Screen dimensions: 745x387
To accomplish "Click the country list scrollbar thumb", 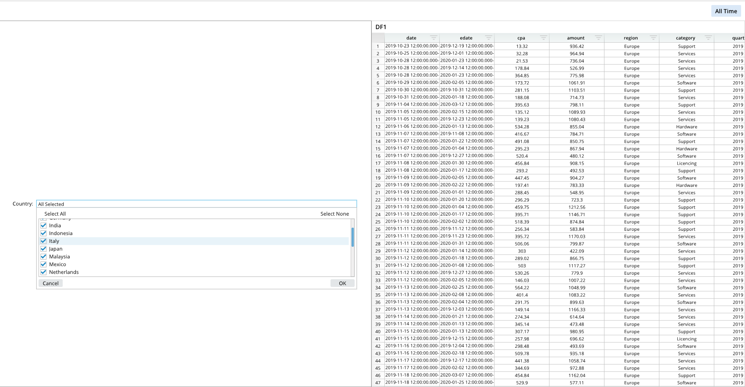I will click(352, 237).
